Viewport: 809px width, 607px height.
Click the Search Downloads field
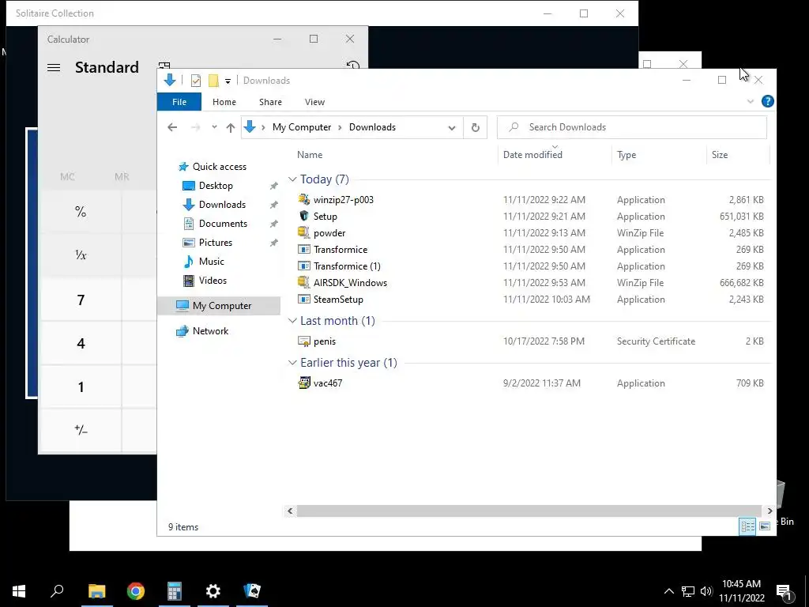coord(631,127)
